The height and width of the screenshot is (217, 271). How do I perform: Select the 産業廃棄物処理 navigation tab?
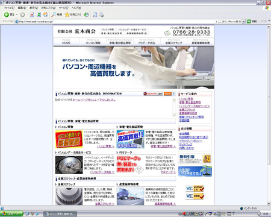pyautogui.click(x=201, y=42)
